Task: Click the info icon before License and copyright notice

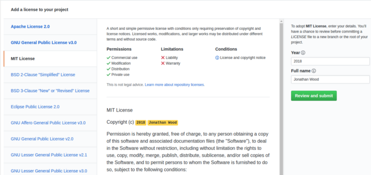Action: coord(217,58)
